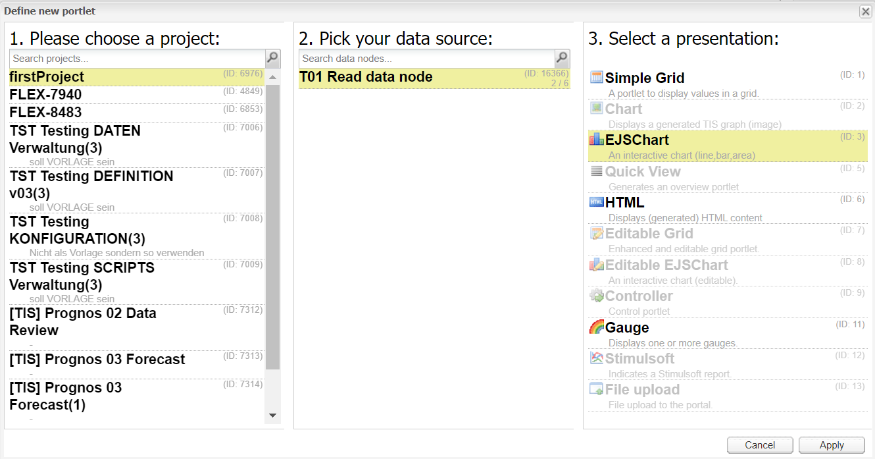Pick TST Testing SCRIPTS Verwaltung(3) project
Screen dimensions: 875x459
point(137,282)
